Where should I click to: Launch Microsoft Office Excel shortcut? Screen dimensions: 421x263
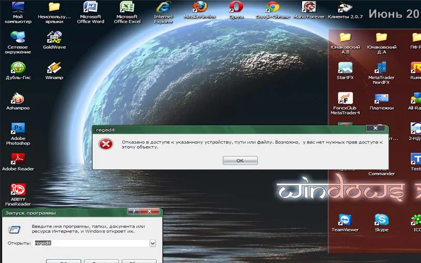[127, 12]
